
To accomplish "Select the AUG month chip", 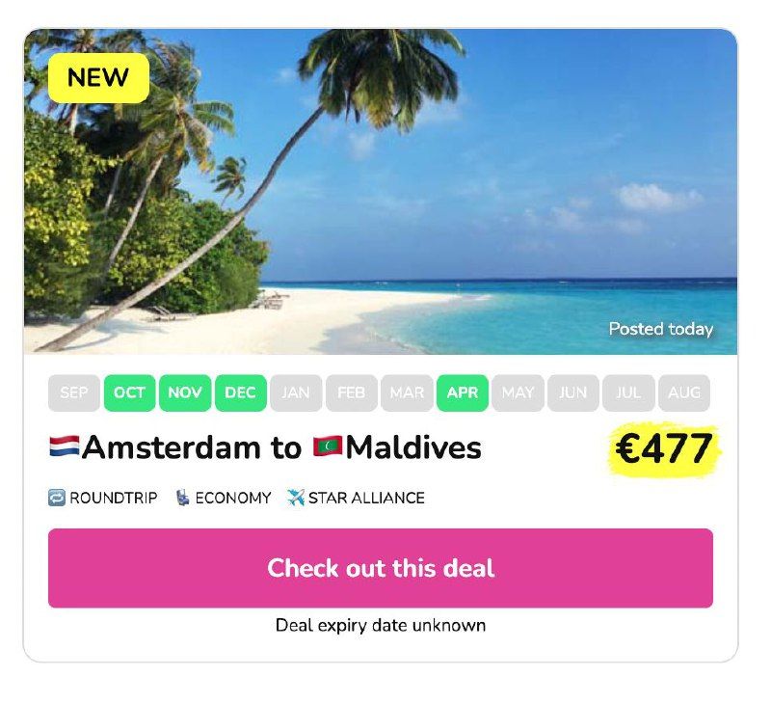I will coord(684,392).
